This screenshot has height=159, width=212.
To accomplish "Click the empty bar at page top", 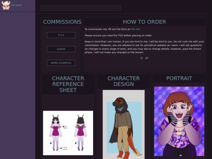I will (x=80, y=8).
